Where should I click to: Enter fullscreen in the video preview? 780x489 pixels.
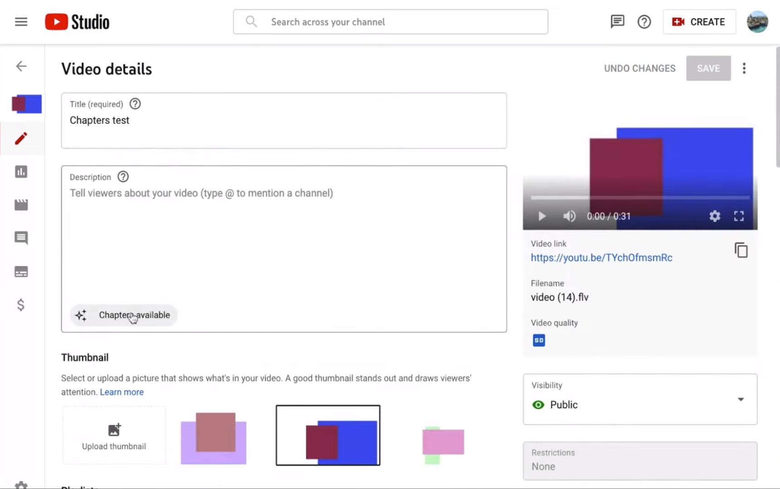739,216
